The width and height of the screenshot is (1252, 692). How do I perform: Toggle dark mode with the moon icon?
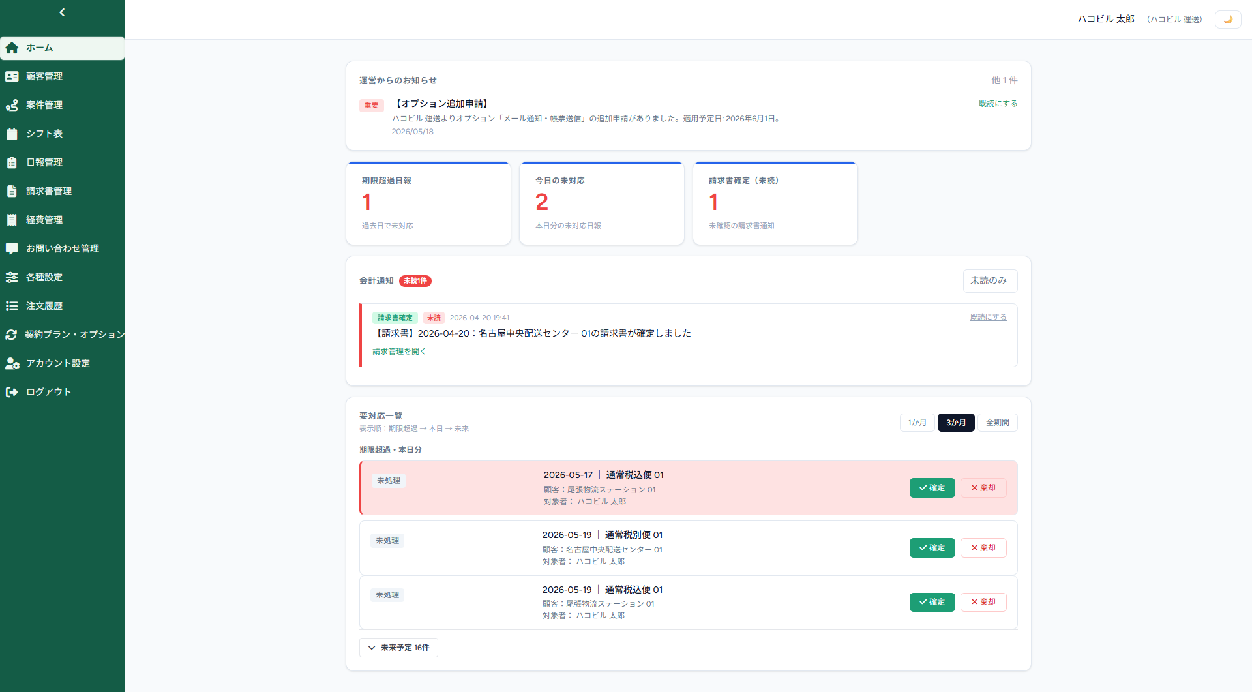click(1228, 20)
